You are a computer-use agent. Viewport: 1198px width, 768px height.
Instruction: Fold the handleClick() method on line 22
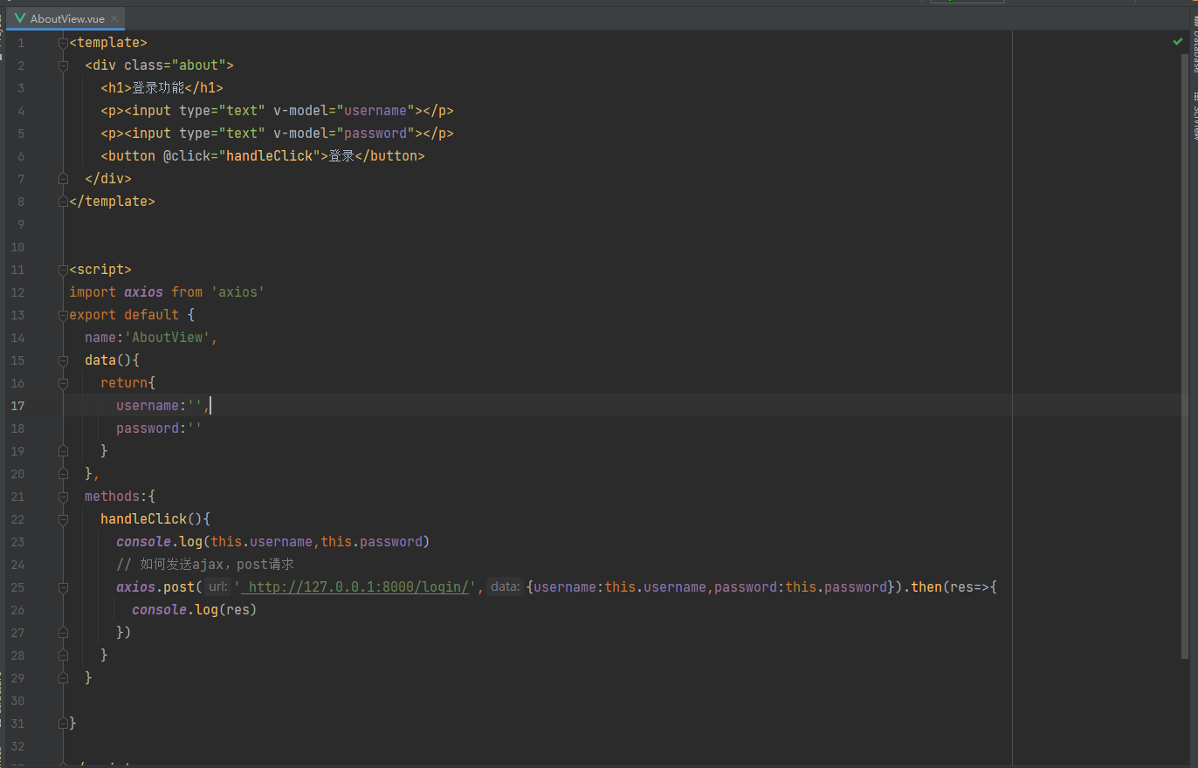click(x=63, y=519)
